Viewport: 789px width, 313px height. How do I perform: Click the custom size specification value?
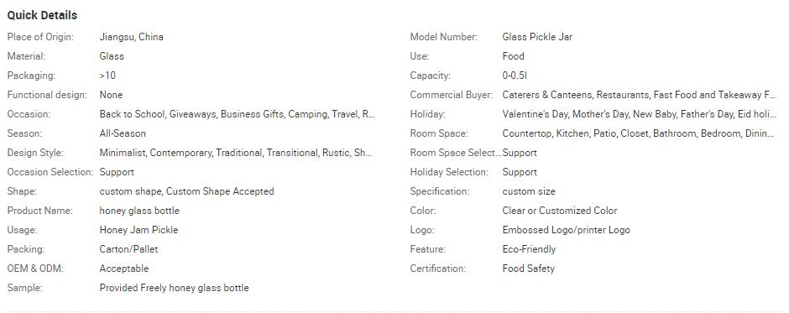(x=529, y=191)
